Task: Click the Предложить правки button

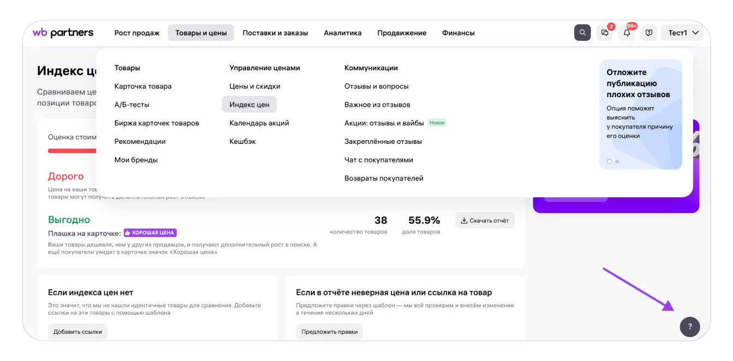Action: tap(329, 332)
